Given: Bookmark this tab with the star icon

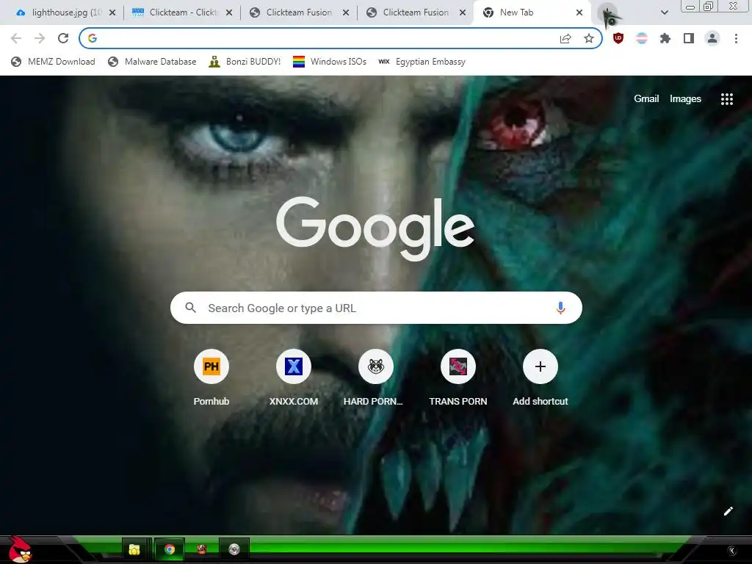Looking at the screenshot, I should pyautogui.click(x=589, y=38).
